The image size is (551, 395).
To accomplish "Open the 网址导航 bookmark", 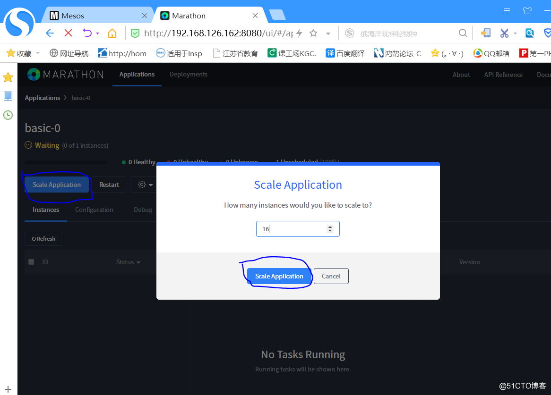I will point(69,53).
